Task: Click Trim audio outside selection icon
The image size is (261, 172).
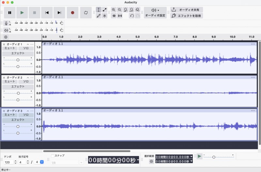Action: [114, 16]
